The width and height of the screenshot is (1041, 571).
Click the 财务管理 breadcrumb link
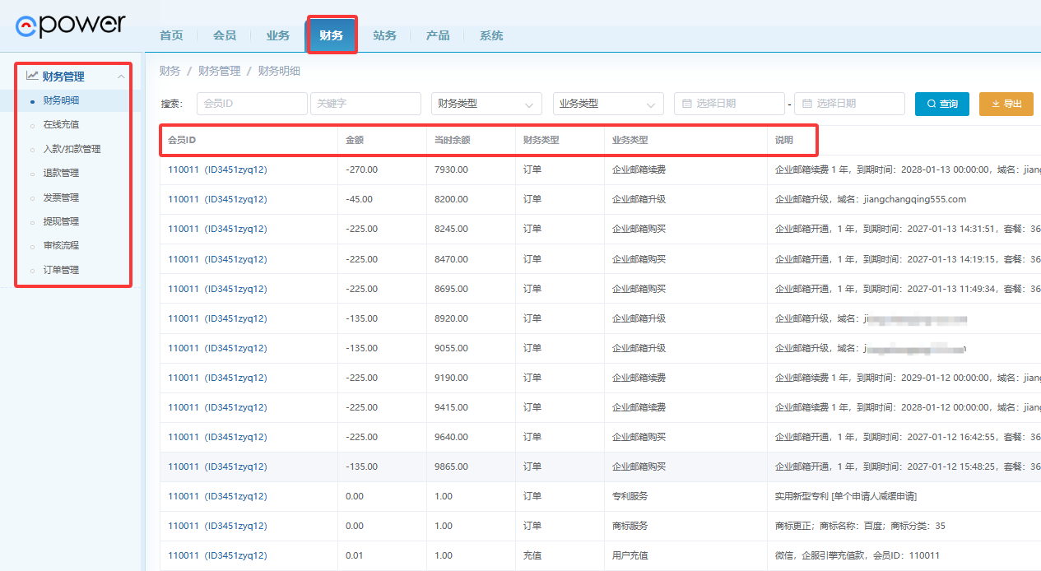(219, 71)
